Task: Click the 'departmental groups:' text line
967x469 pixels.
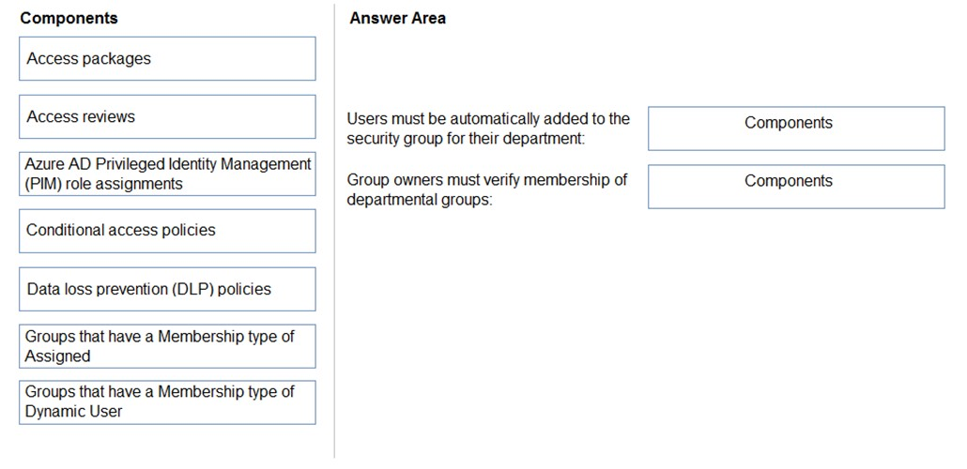Action: (420, 201)
